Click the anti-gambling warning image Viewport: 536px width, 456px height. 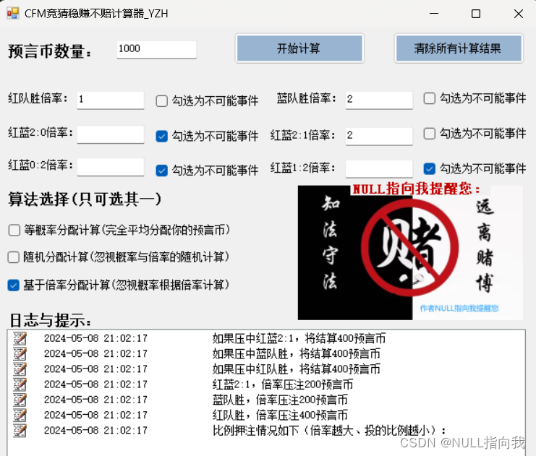tap(410, 253)
